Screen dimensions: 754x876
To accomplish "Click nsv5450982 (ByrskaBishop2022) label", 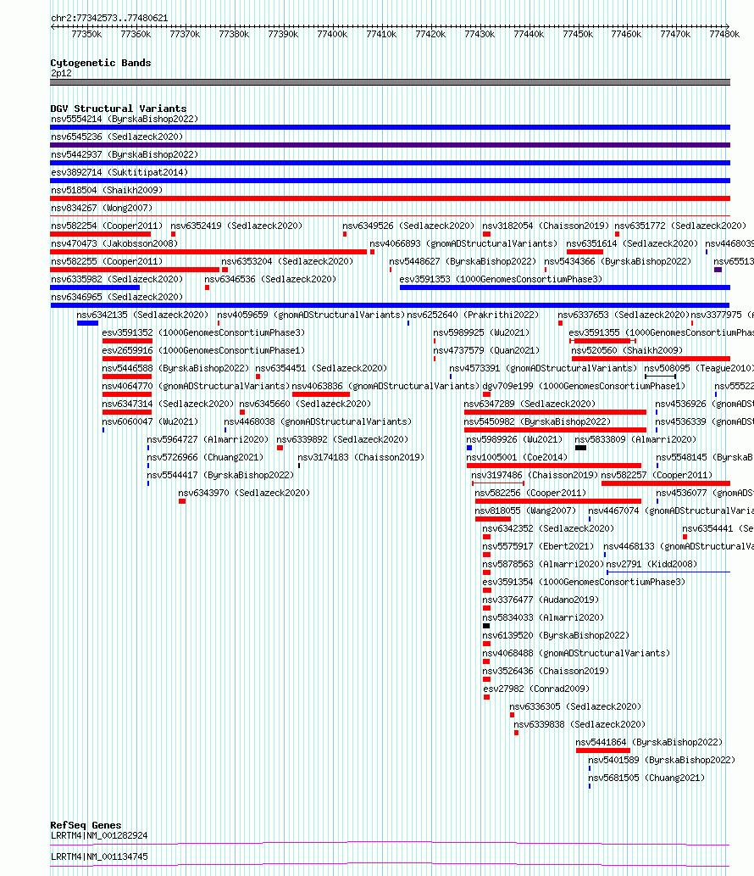I will [x=537, y=423].
